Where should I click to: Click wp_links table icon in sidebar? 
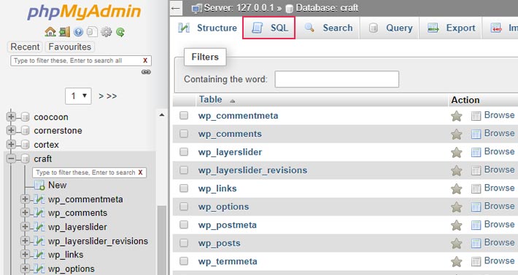39,255
